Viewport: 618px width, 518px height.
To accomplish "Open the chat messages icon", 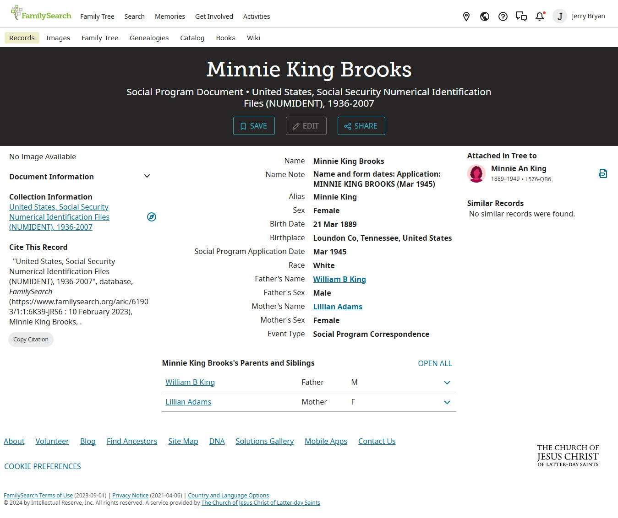I will 521,16.
